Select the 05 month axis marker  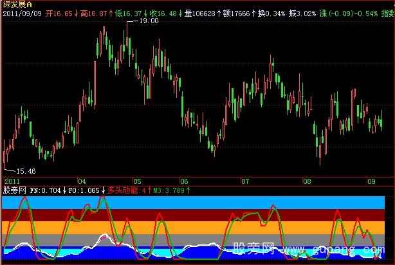[137, 181]
